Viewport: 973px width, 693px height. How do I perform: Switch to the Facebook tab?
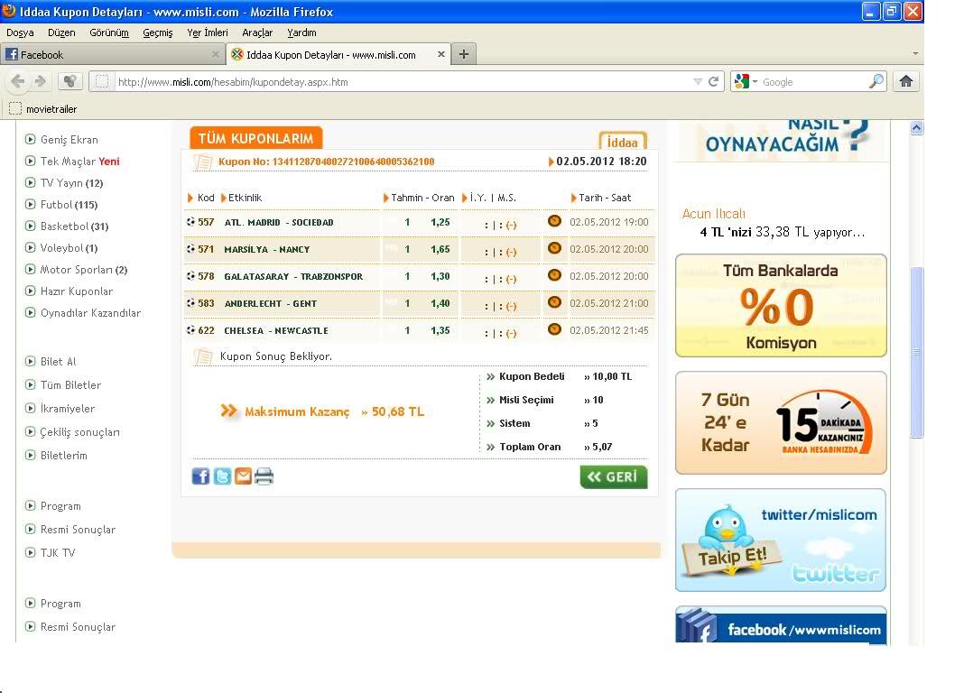[x=108, y=54]
